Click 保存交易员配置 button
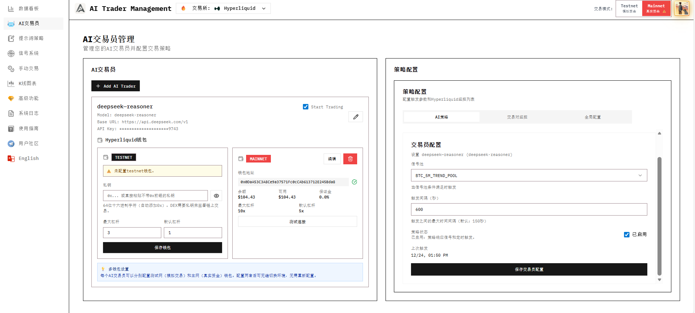 click(x=529, y=269)
